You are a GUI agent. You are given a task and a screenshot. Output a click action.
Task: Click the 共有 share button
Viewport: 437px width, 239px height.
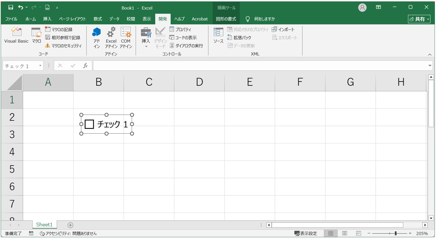click(x=419, y=19)
